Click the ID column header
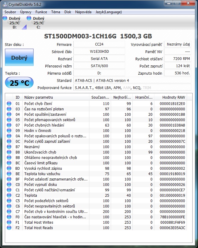198x248 pixels. pyautogui.click(x=17, y=97)
